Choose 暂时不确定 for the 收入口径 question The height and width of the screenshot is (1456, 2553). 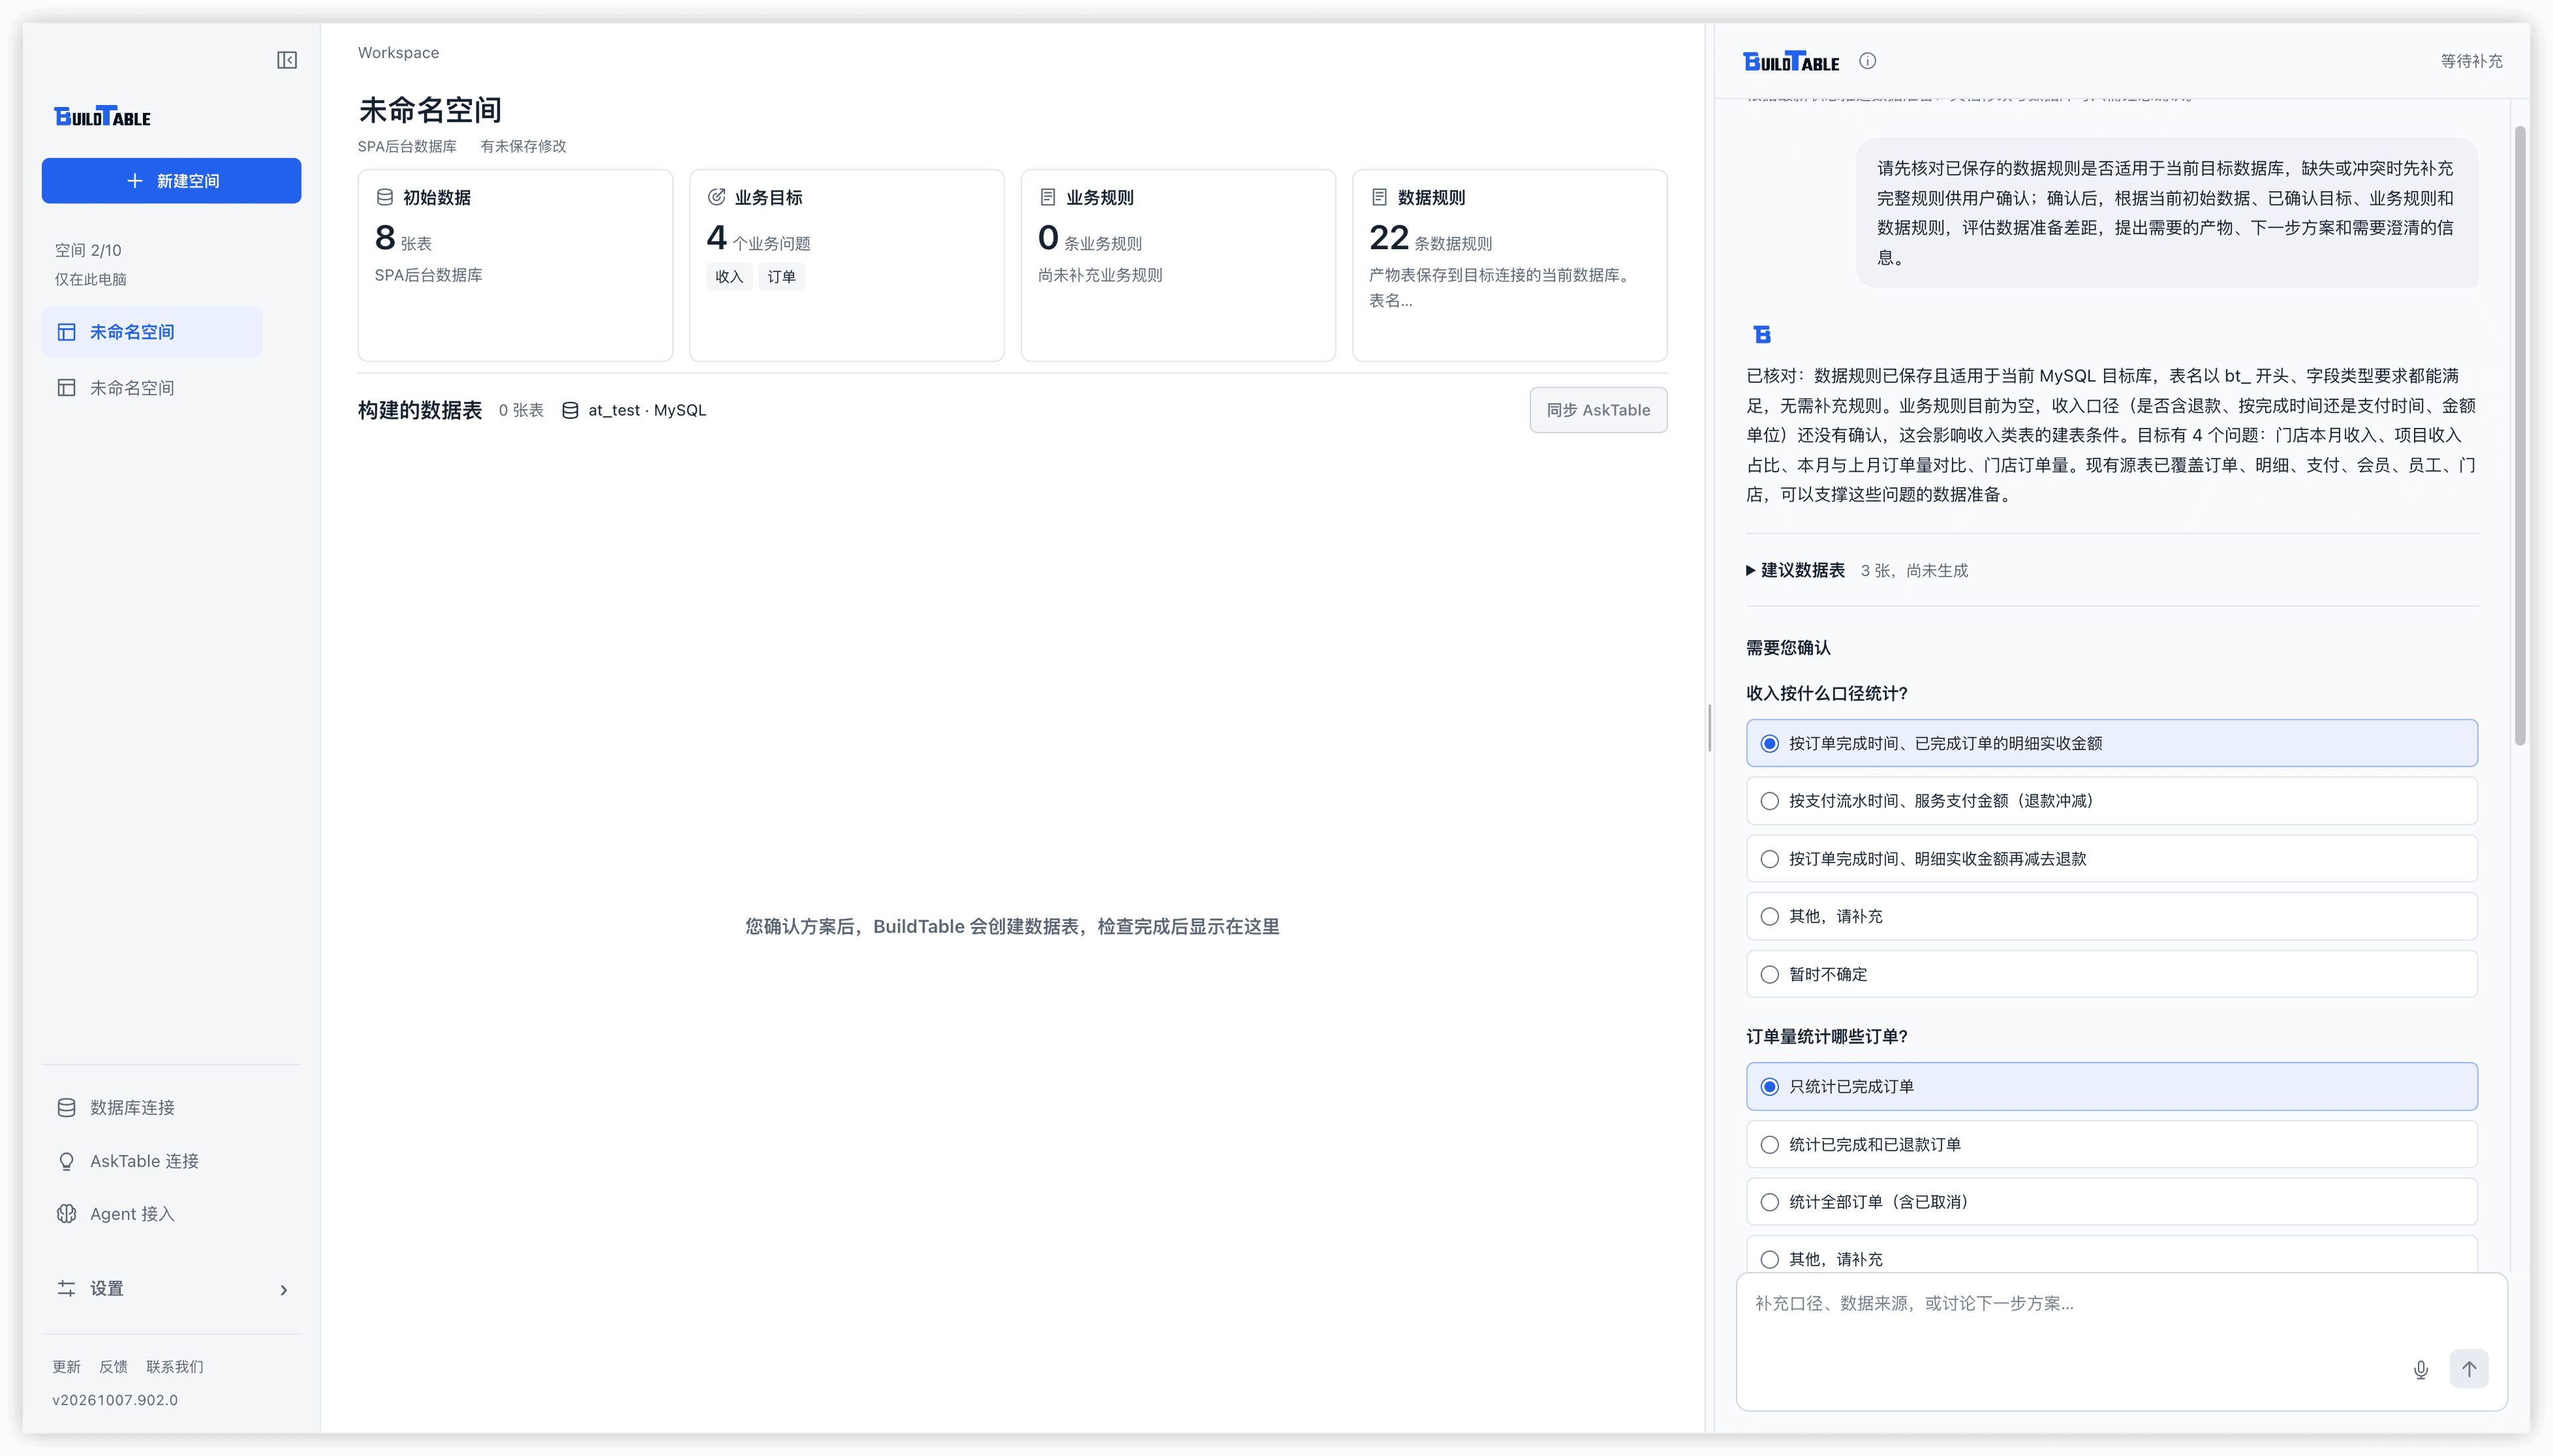(2111, 974)
